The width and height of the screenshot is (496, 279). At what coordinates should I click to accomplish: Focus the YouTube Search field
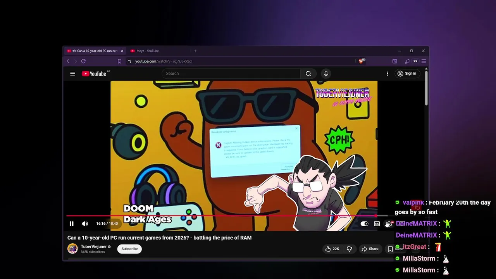tap(231, 74)
